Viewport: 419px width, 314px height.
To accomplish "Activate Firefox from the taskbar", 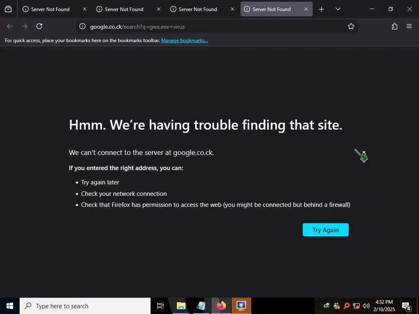I will [x=221, y=306].
